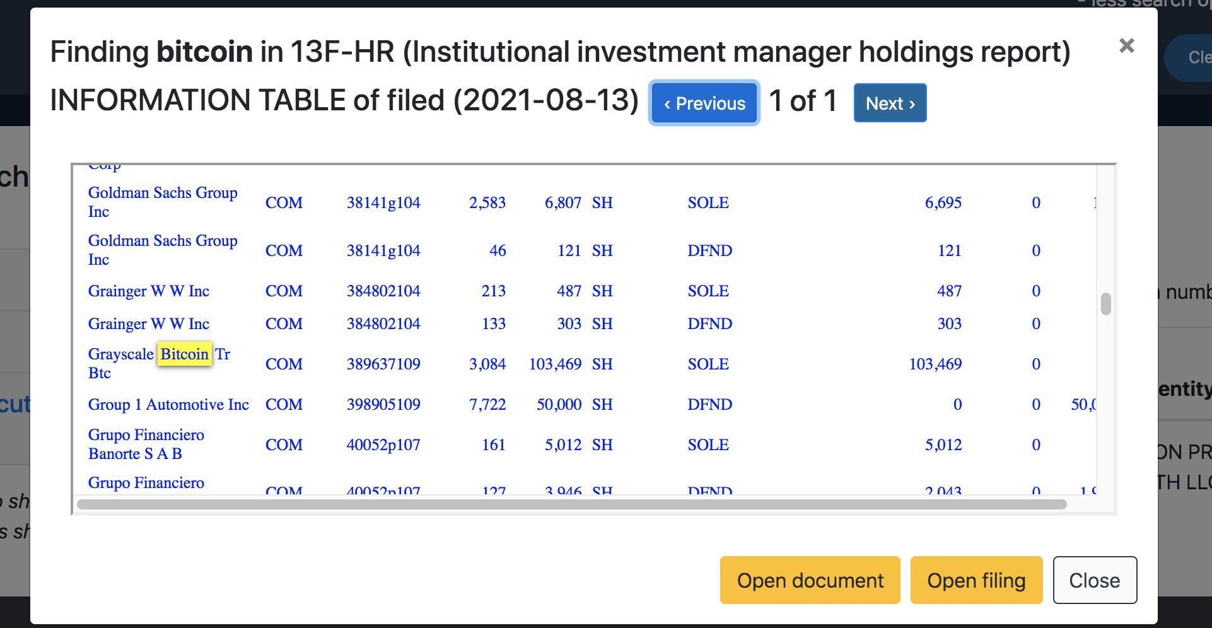
Task: Click second Goldman Sachs Group Inc DFND row
Action: (x=163, y=250)
